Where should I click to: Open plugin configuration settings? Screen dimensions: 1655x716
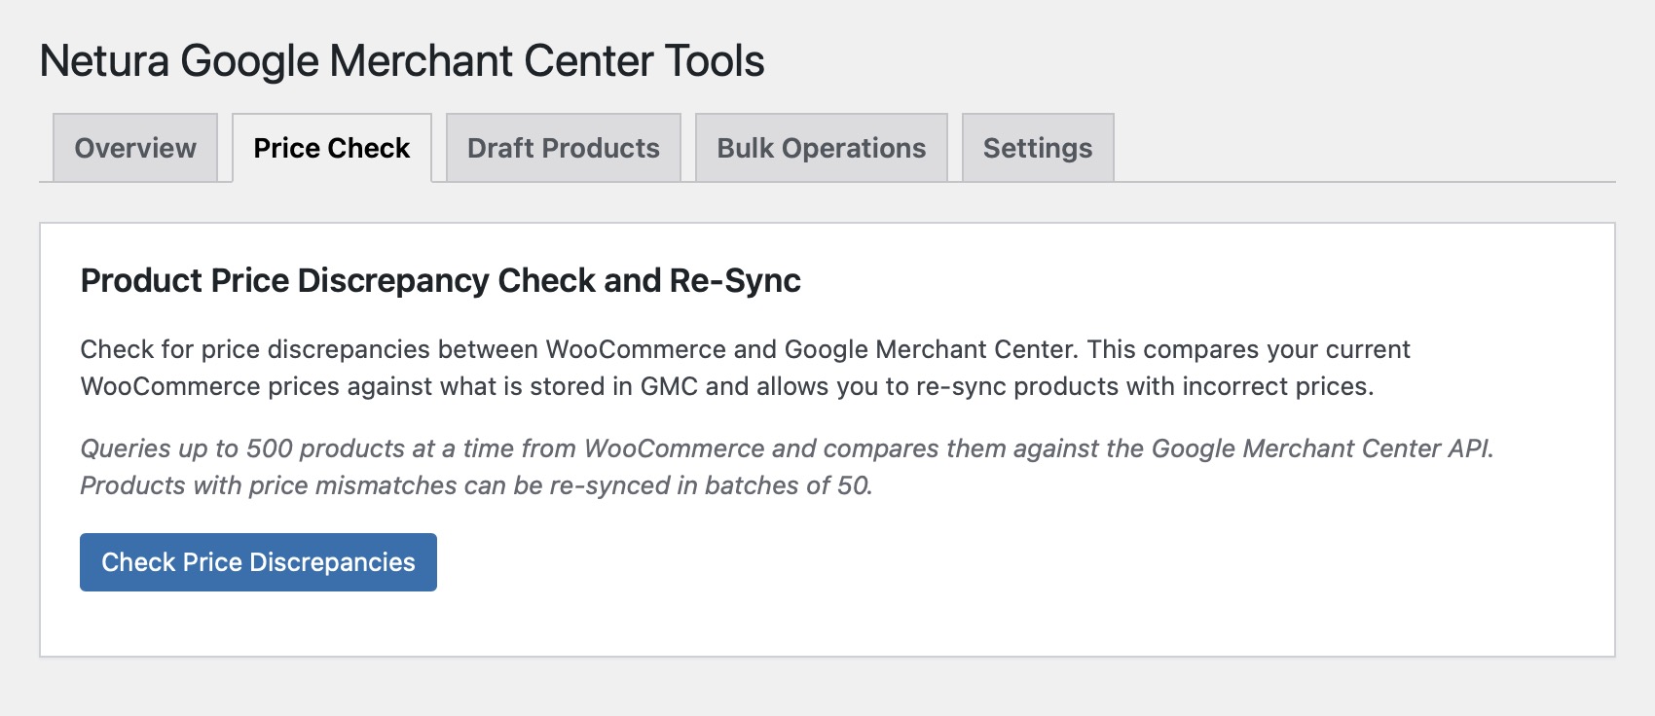pos(1037,148)
